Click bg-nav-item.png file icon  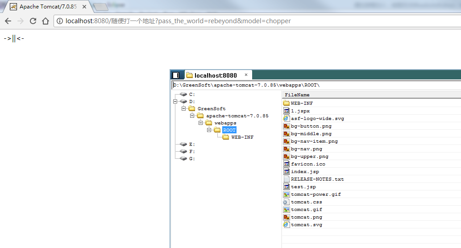coord(287,141)
